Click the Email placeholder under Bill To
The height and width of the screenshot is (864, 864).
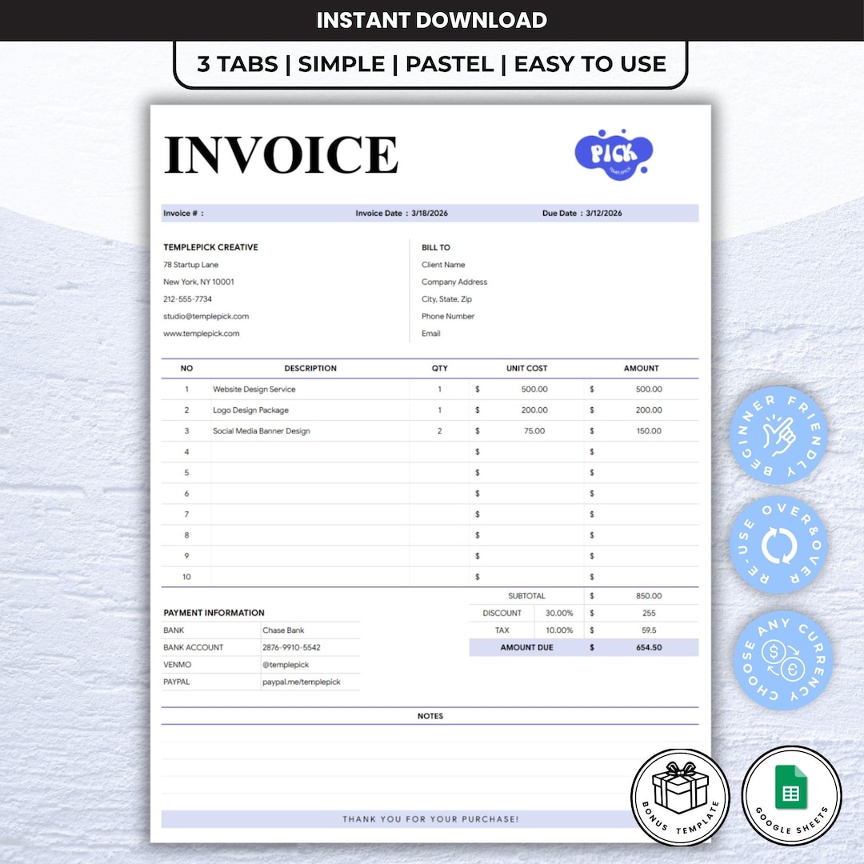click(x=431, y=334)
